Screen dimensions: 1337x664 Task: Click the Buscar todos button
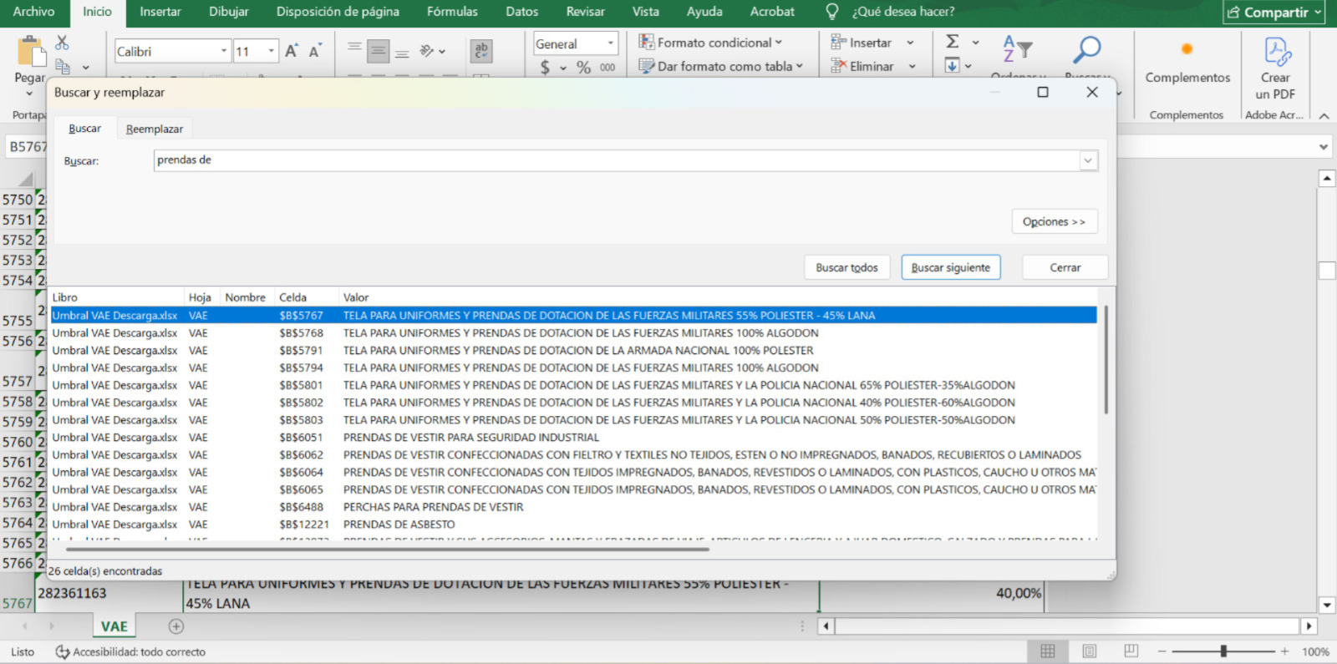pyautogui.click(x=846, y=267)
